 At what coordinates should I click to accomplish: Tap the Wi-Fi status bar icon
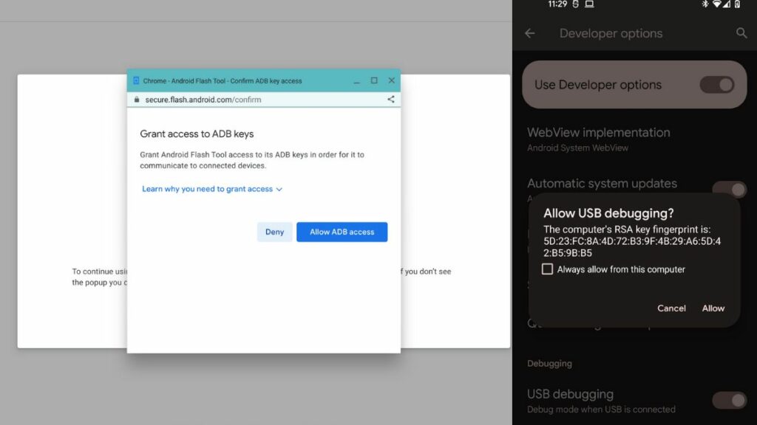[716, 4]
